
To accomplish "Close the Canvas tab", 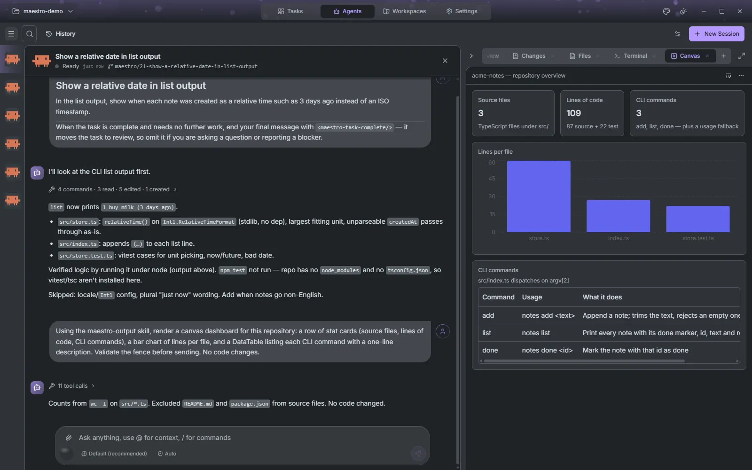I will click(707, 56).
